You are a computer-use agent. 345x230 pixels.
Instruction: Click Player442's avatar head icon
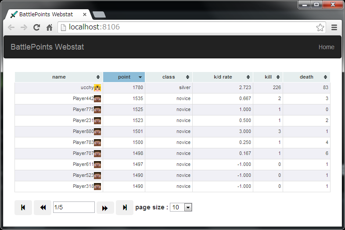click(x=97, y=99)
